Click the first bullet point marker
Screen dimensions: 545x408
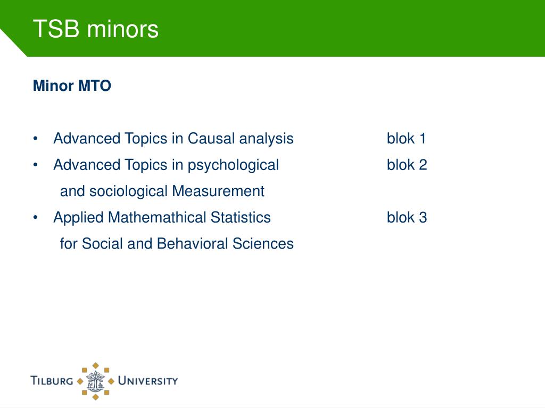36,139
